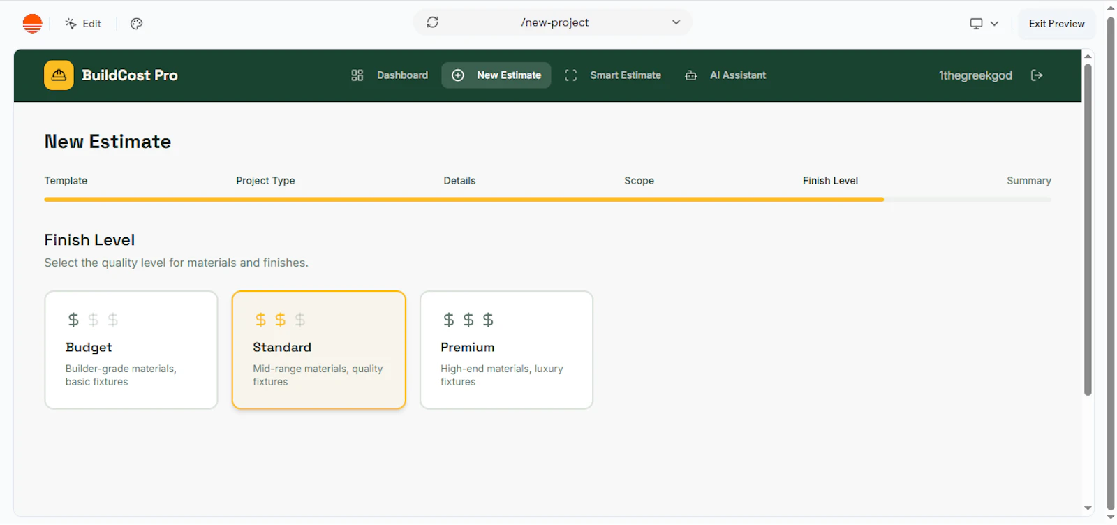The image size is (1117, 525).
Task: Click the BuildCost Pro hard hat logo
Action: point(59,75)
